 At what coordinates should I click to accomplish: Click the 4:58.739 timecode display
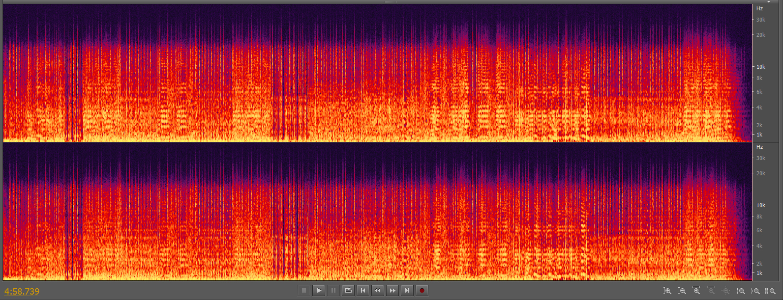[x=22, y=292]
